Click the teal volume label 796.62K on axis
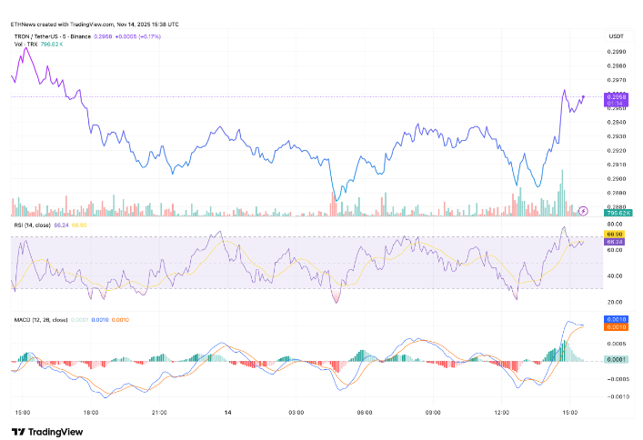 (614, 216)
